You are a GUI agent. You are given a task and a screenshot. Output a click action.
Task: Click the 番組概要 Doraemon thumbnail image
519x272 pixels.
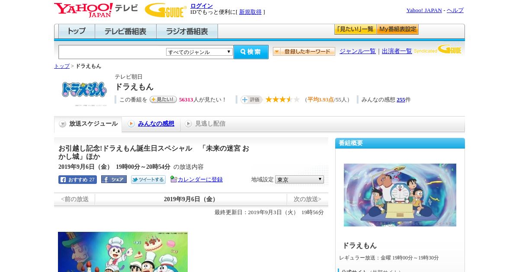[400, 195]
